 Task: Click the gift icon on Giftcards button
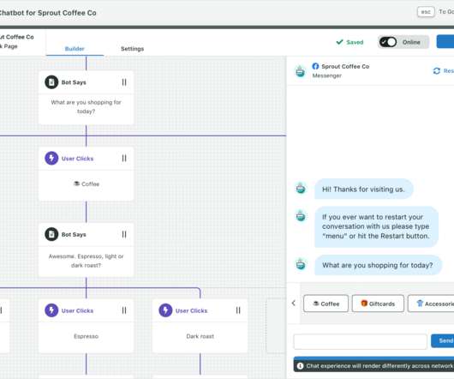pyautogui.click(x=364, y=303)
